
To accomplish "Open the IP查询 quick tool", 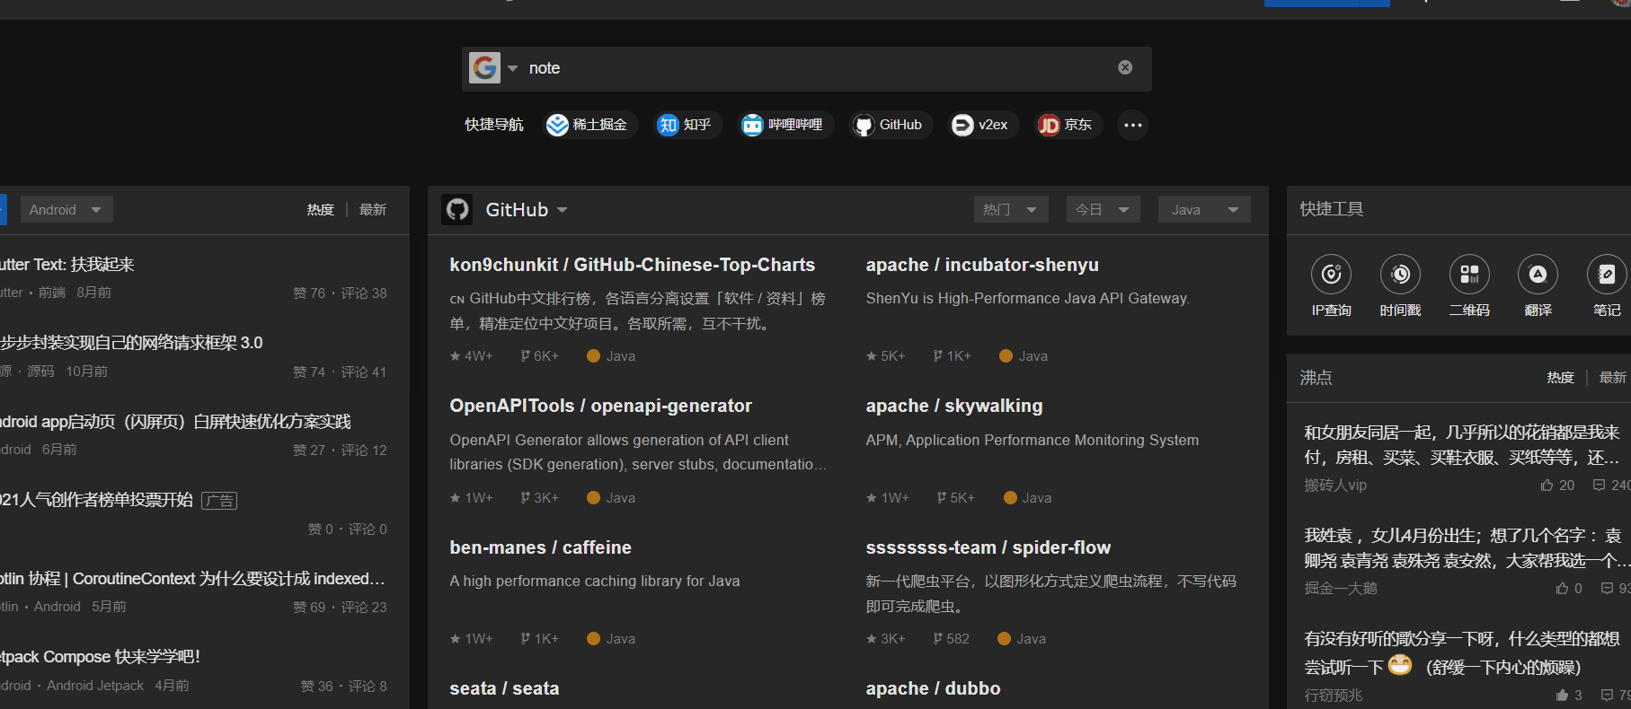I will click(x=1331, y=286).
